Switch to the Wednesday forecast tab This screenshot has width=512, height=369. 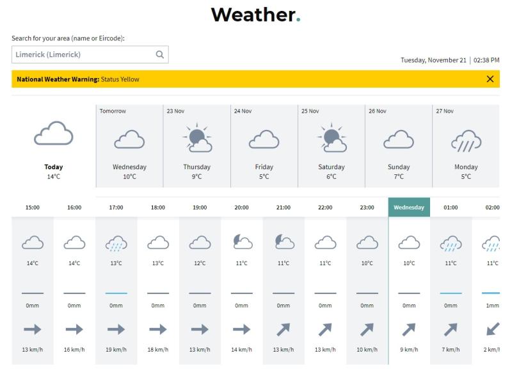click(x=408, y=208)
